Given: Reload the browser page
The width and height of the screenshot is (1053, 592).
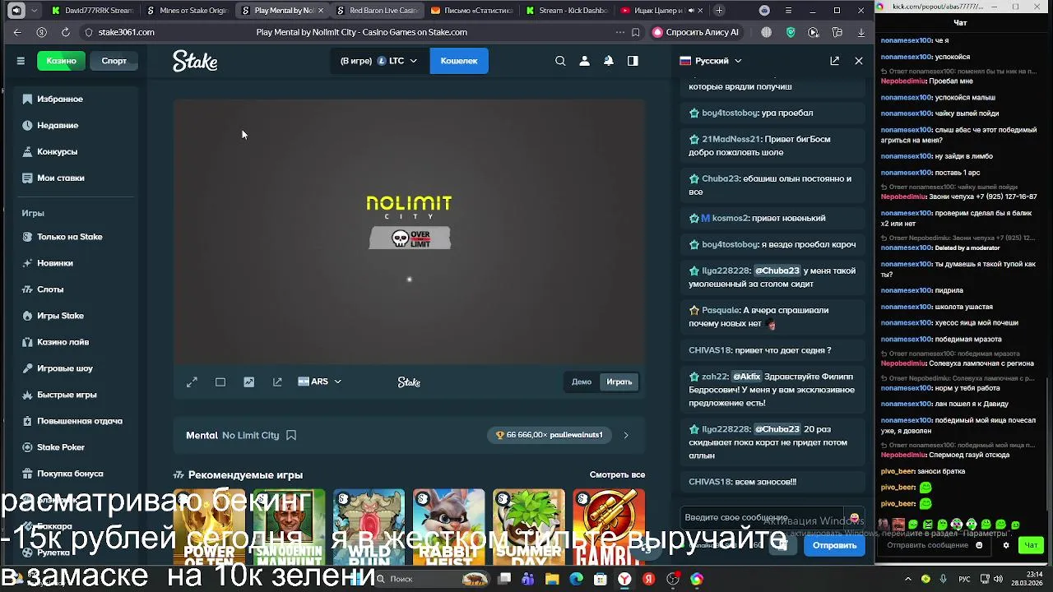Looking at the screenshot, I should coord(65,32).
